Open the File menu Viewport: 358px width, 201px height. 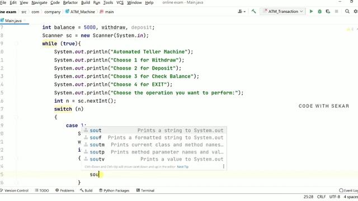tap(3, 2)
